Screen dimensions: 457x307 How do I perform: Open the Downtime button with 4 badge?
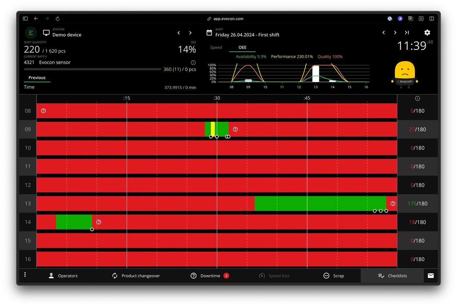click(210, 276)
